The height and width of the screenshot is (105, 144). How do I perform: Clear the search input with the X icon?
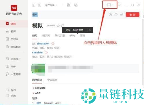[110, 15]
